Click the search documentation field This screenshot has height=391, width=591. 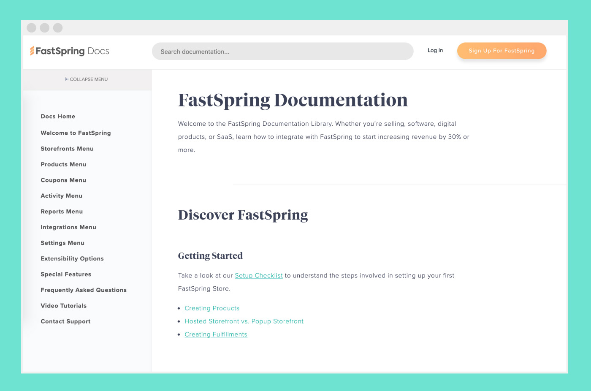pos(283,51)
